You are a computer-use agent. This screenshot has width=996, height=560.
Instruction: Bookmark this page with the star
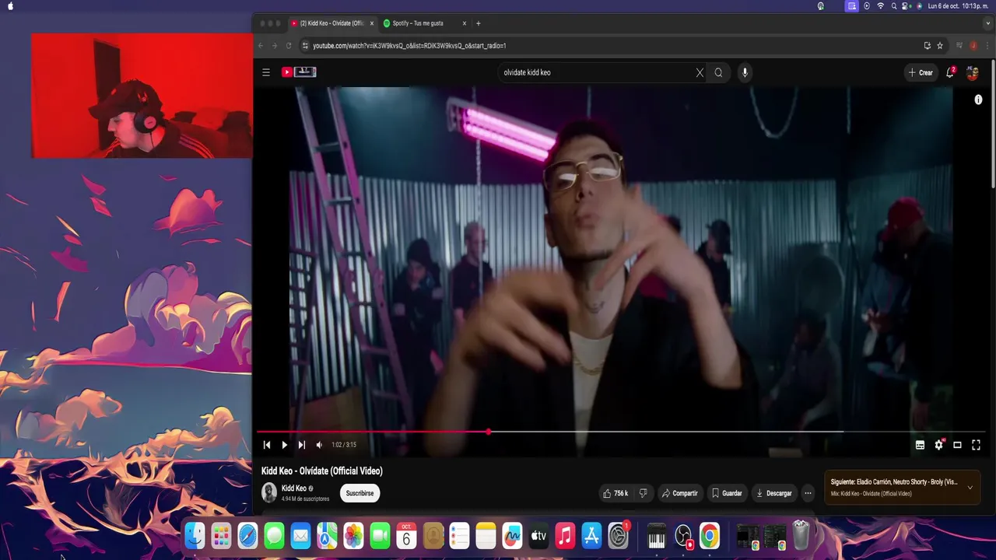[940, 46]
